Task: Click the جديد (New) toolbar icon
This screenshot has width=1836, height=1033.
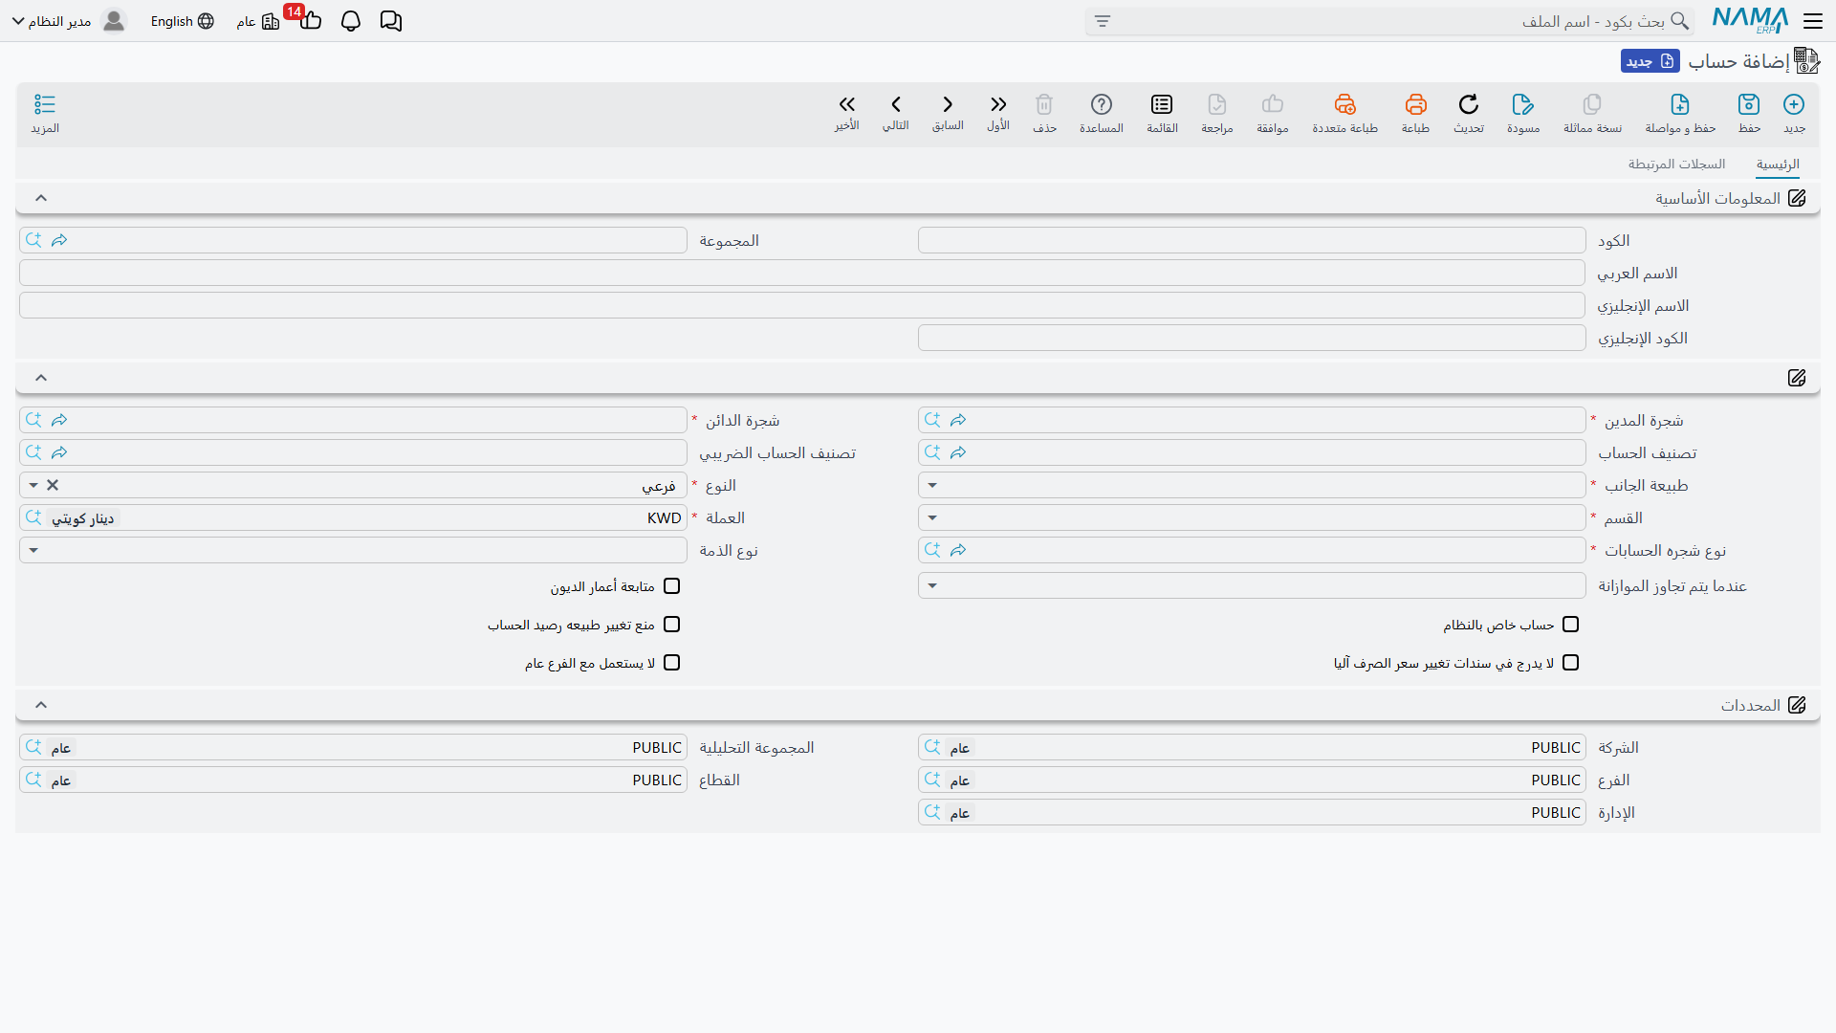Action: [x=1794, y=104]
